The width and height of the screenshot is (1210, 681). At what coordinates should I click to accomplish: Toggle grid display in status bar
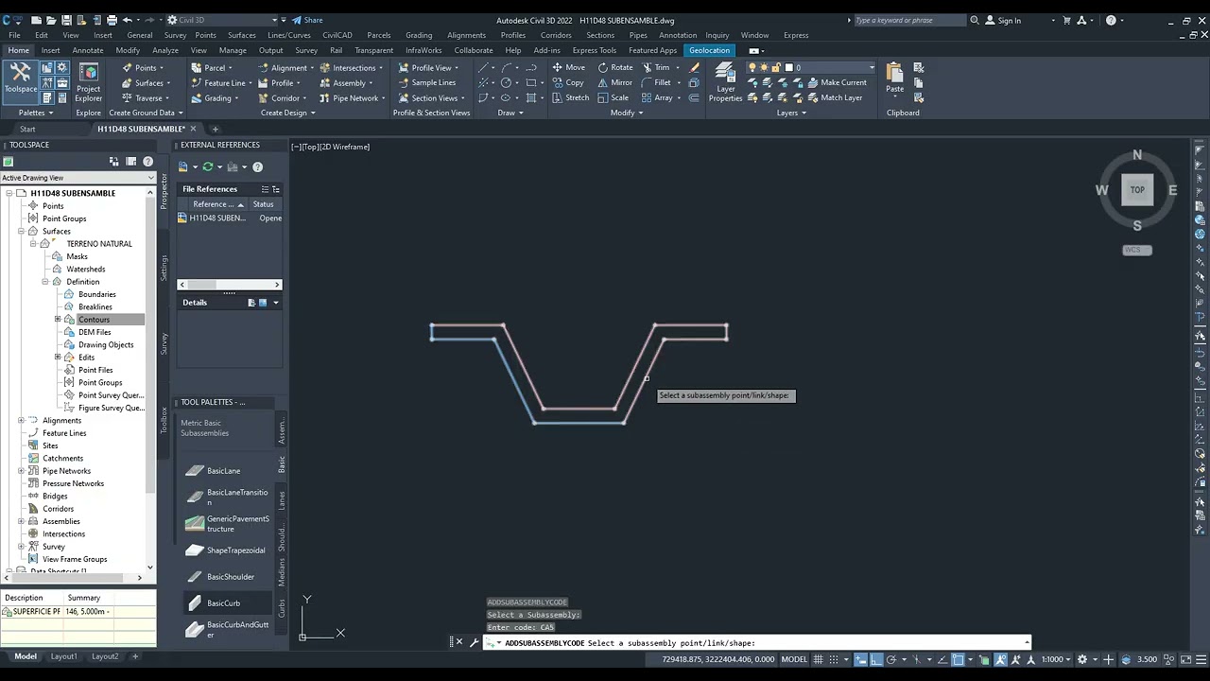tap(819, 659)
